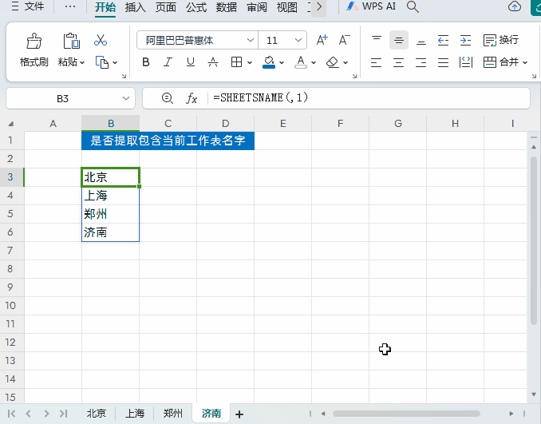This screenshot has height=424, width=541.
Task: Click the Cut scissors icon
Action: click(x=101, y=40)
